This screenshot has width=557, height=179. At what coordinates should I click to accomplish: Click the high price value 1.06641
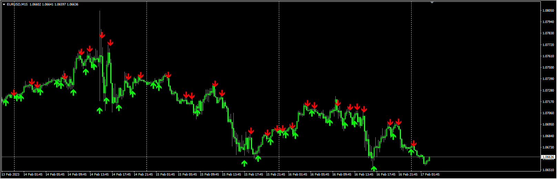pos(48,4)
